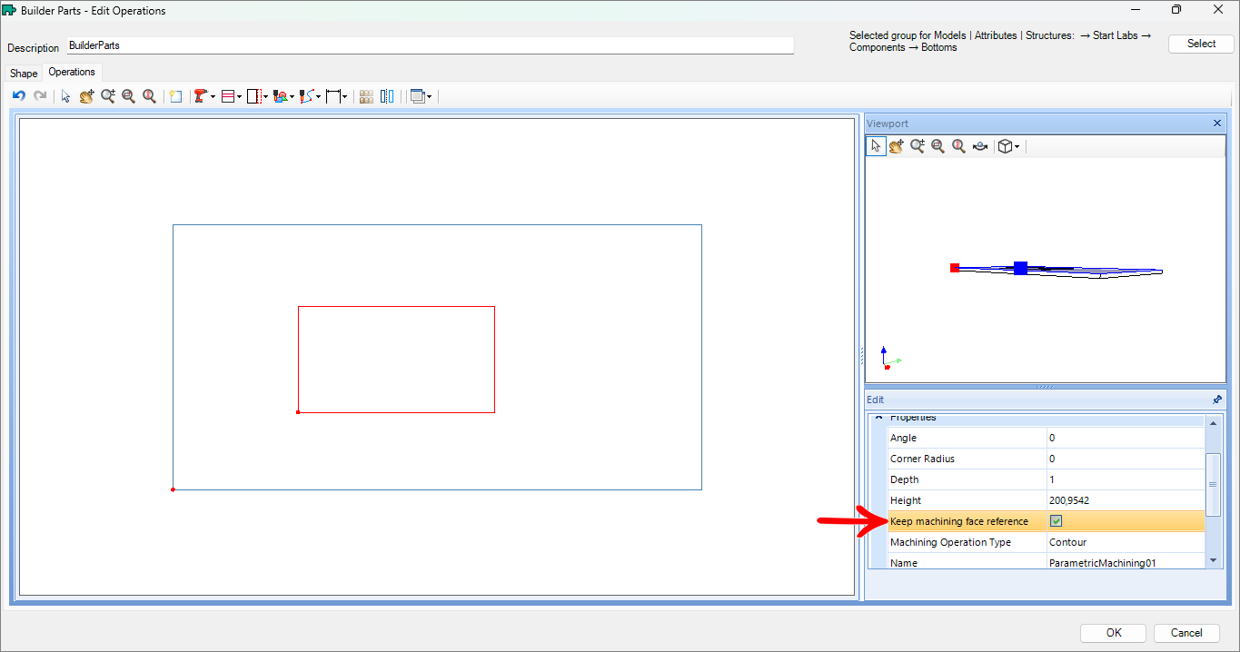
Task: Click the Edit panel scroll down arrow
Action: [x=1214, y=560]
